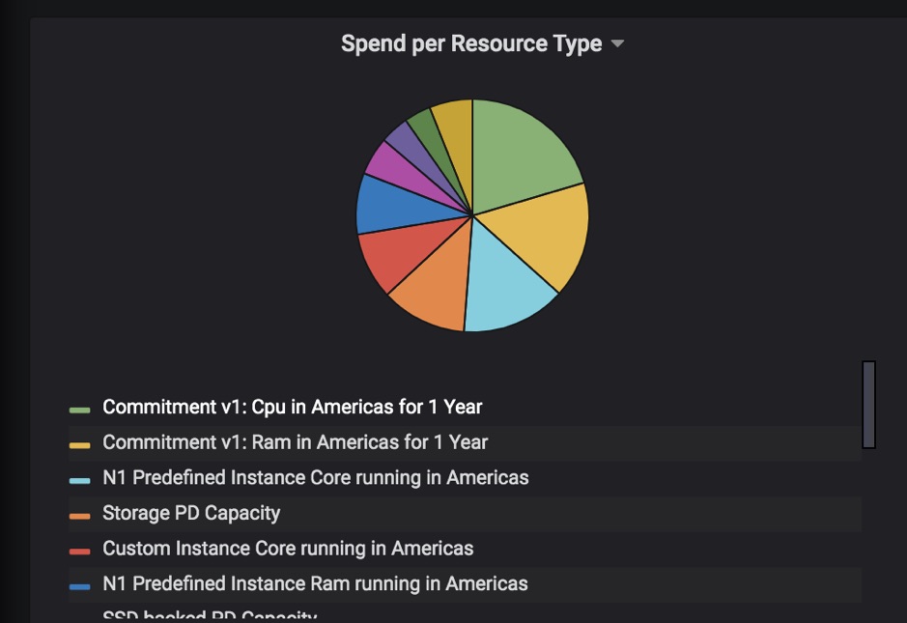
Task: Click the blue N1 Predefined Ram legend swatch
Action: 79,586
